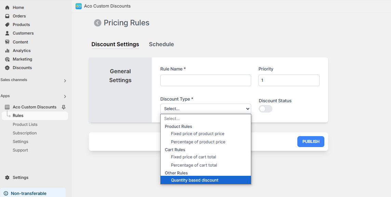Open bottom Settings gear icon

click(x=7, y=178)
